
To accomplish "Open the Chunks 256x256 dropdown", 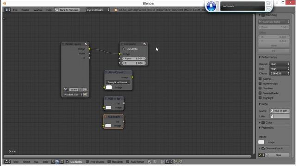I will click(279, 73).
